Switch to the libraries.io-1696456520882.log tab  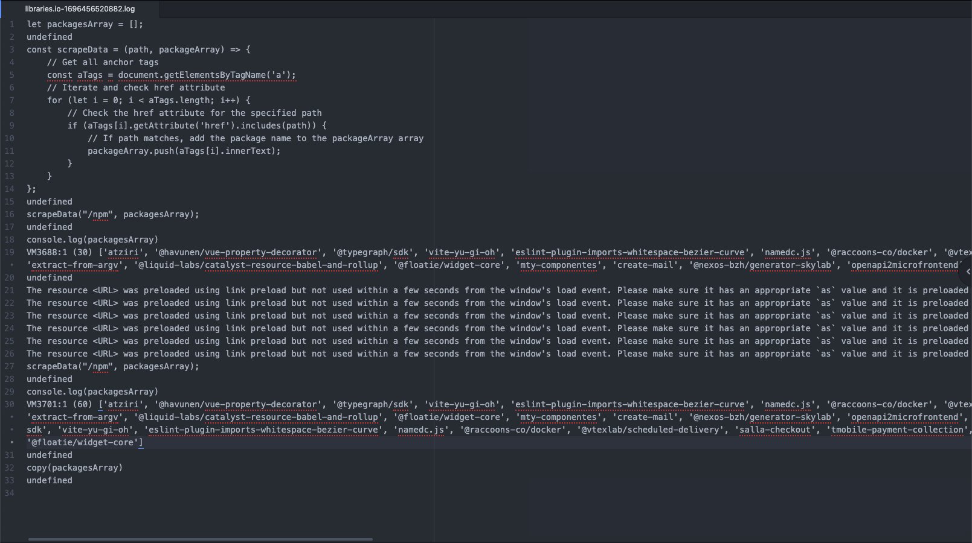(x=79, y=9)
